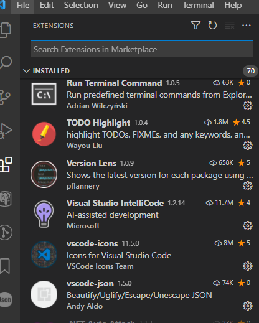Open the Selection menu
259x323 pixels.
pyautogui.click(x=81, y=6)
